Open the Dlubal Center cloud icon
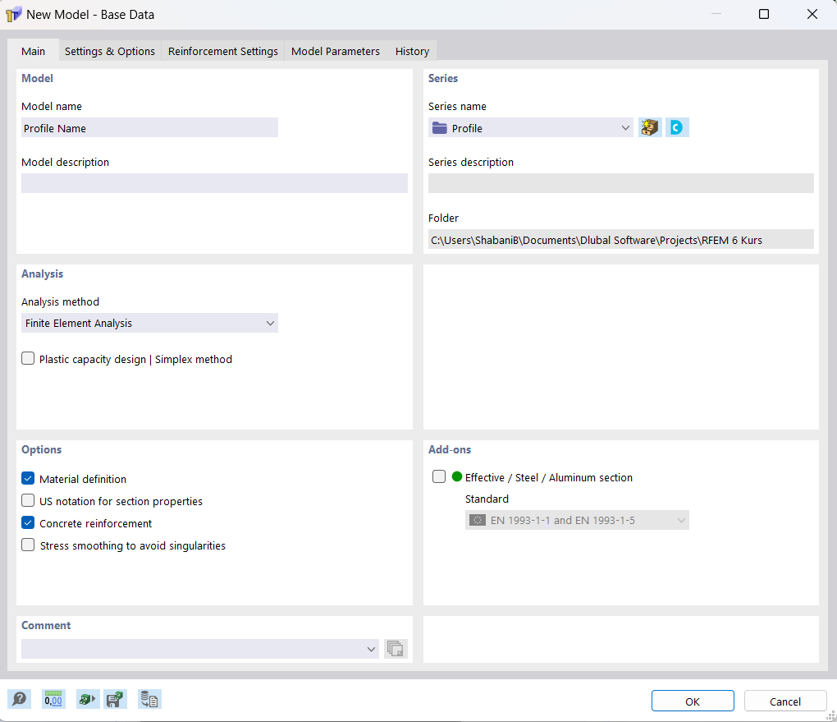 click(677, 127)
